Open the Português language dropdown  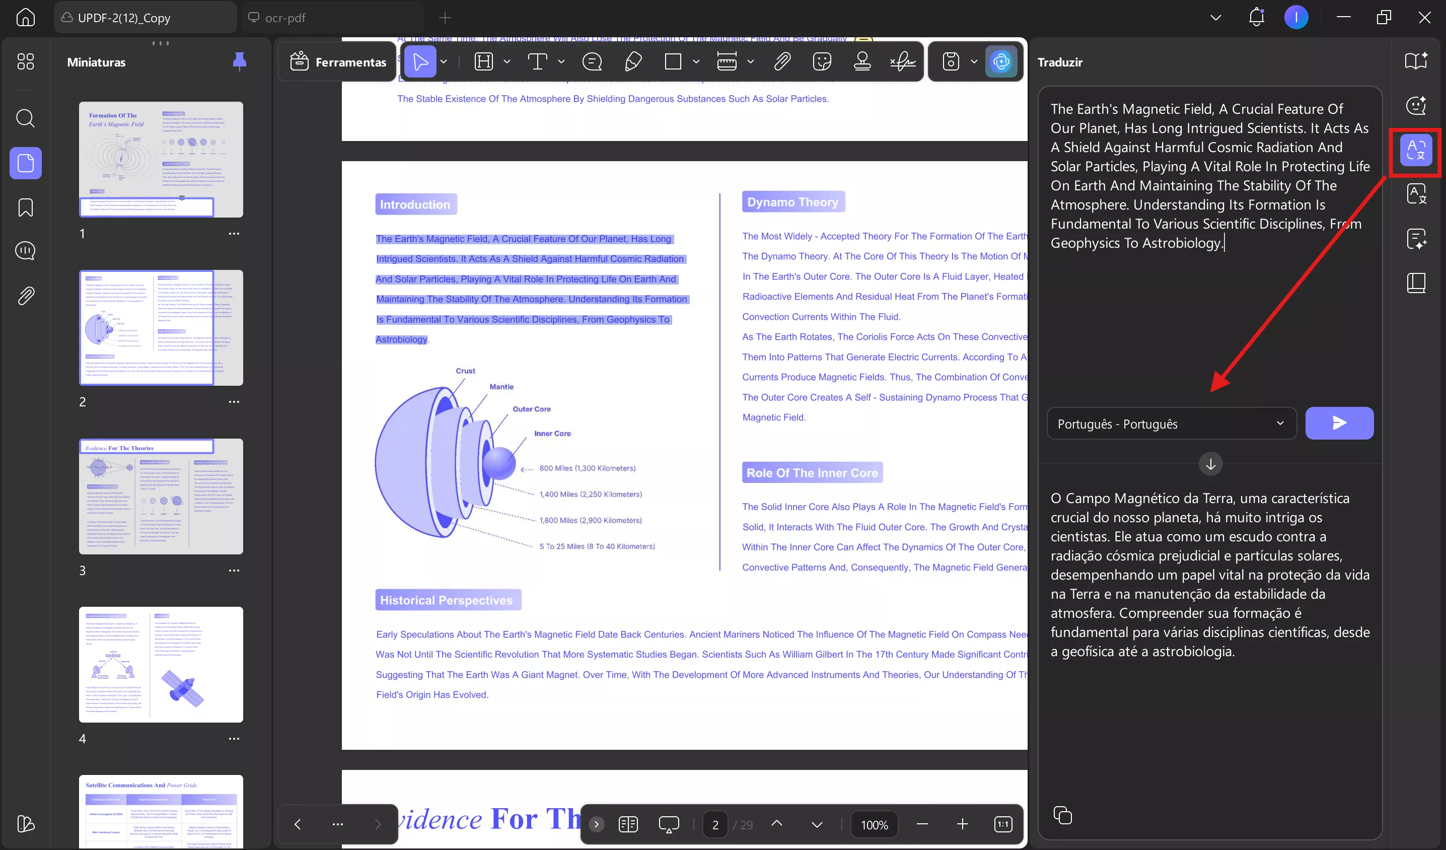click(1171, 423)
